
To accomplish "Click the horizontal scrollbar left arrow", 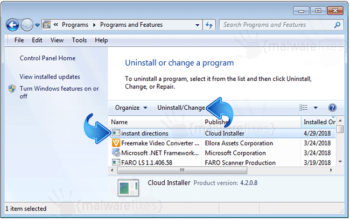I will [112, 171].
